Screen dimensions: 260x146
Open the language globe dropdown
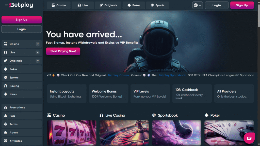pyautogui.click(x=197, y=5)
